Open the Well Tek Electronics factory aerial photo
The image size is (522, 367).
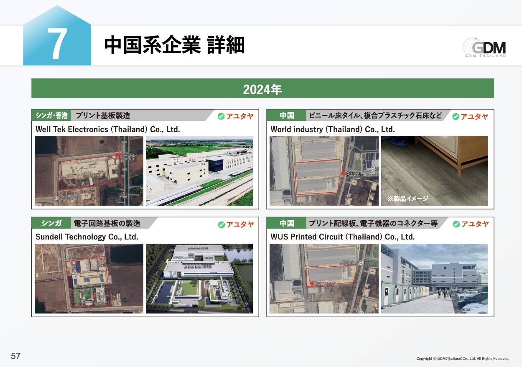[199, 171]
